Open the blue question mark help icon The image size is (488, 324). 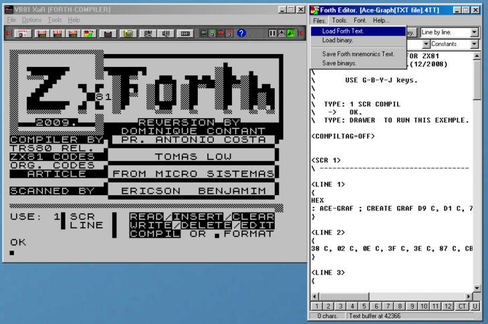point(241,33)
